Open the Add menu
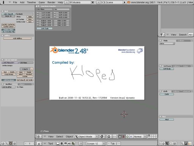This screenshot has width=194, height=146. tap(22, 2)
